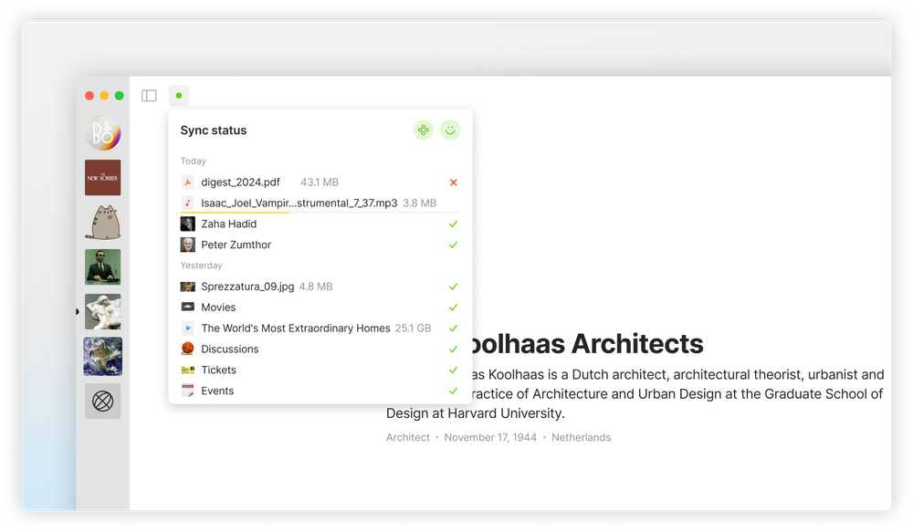Viewport: 913px width, 532px height.
Task: Open the Earth globe workspace thumbnail
Action: coord(103,356)
